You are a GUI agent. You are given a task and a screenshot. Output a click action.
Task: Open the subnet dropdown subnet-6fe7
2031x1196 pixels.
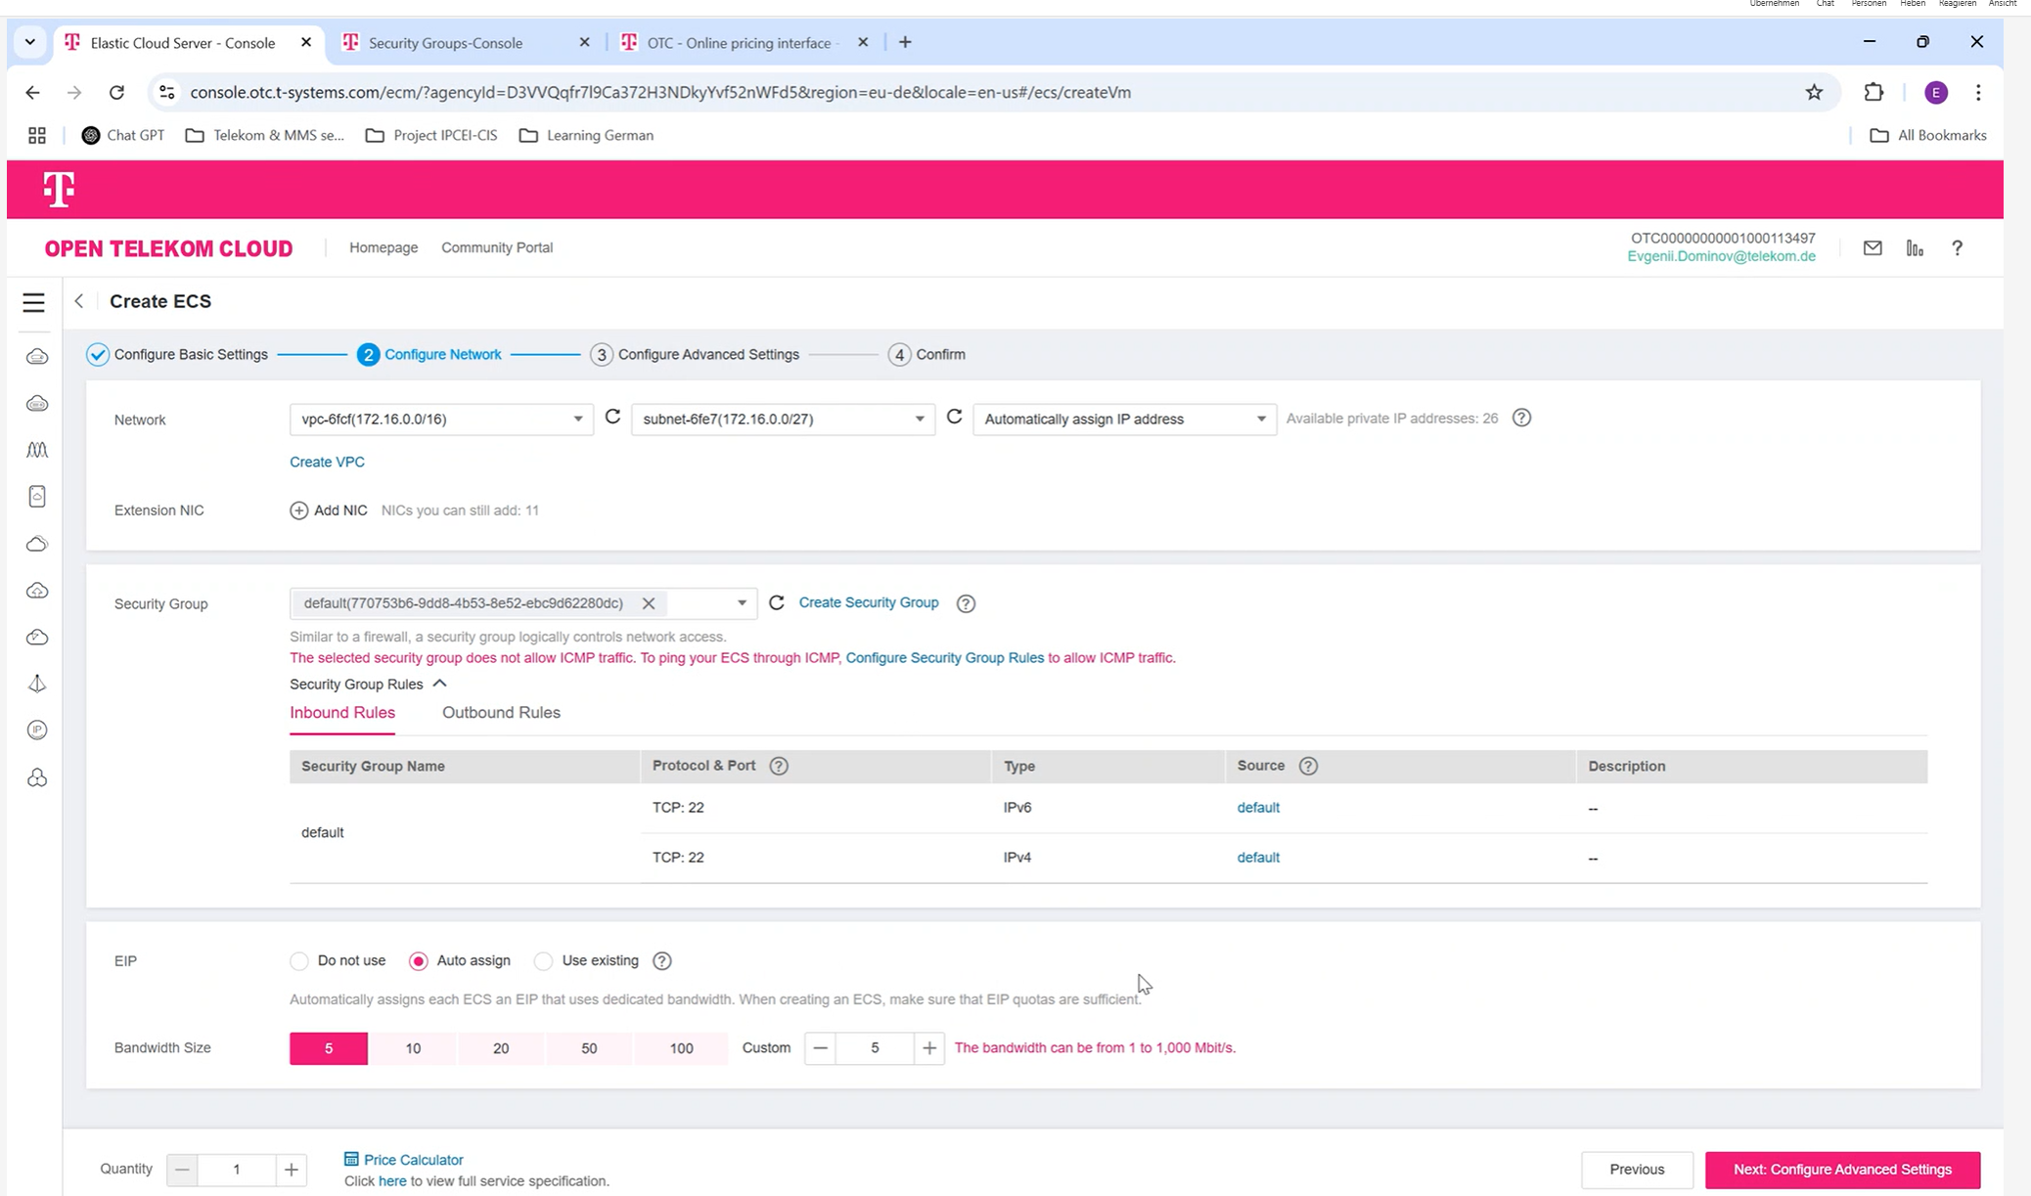[783, 420]
